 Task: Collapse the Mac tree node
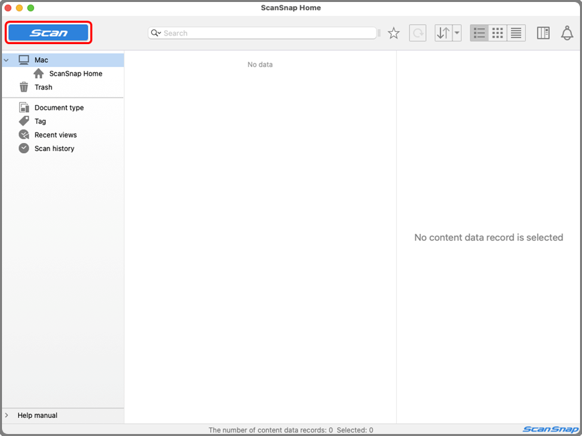click(x=6, y=60)
